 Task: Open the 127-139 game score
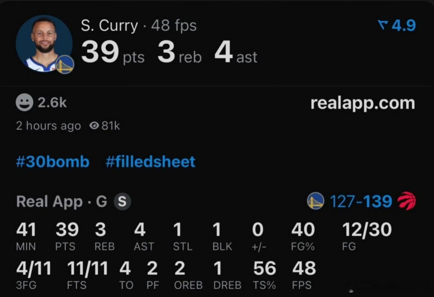coord(361,202)
